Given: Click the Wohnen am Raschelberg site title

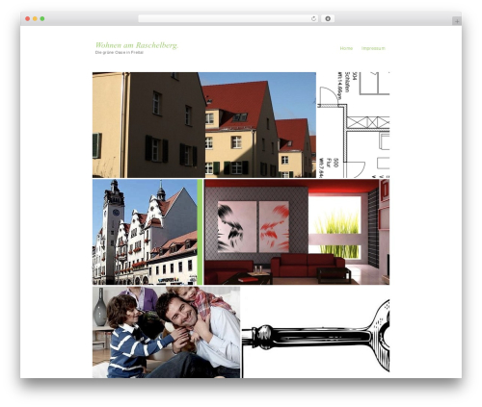Looking at the screenshot, I should [137, 45].
